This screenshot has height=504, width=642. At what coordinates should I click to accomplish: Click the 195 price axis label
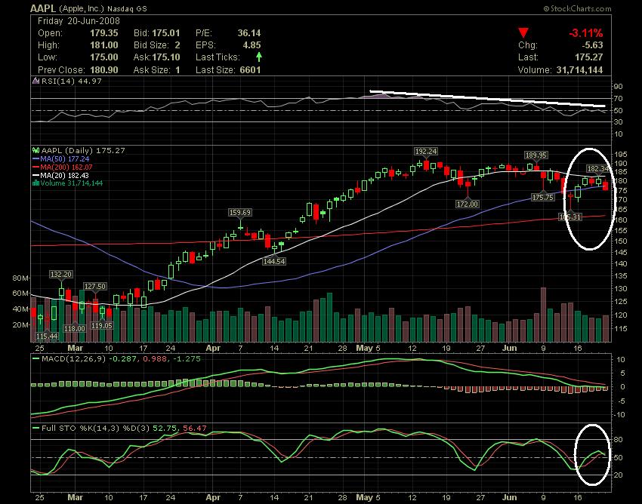pos(621,155)
